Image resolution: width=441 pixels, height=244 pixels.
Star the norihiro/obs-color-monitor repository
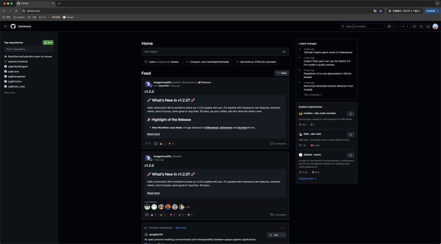(x=350, y=114)
